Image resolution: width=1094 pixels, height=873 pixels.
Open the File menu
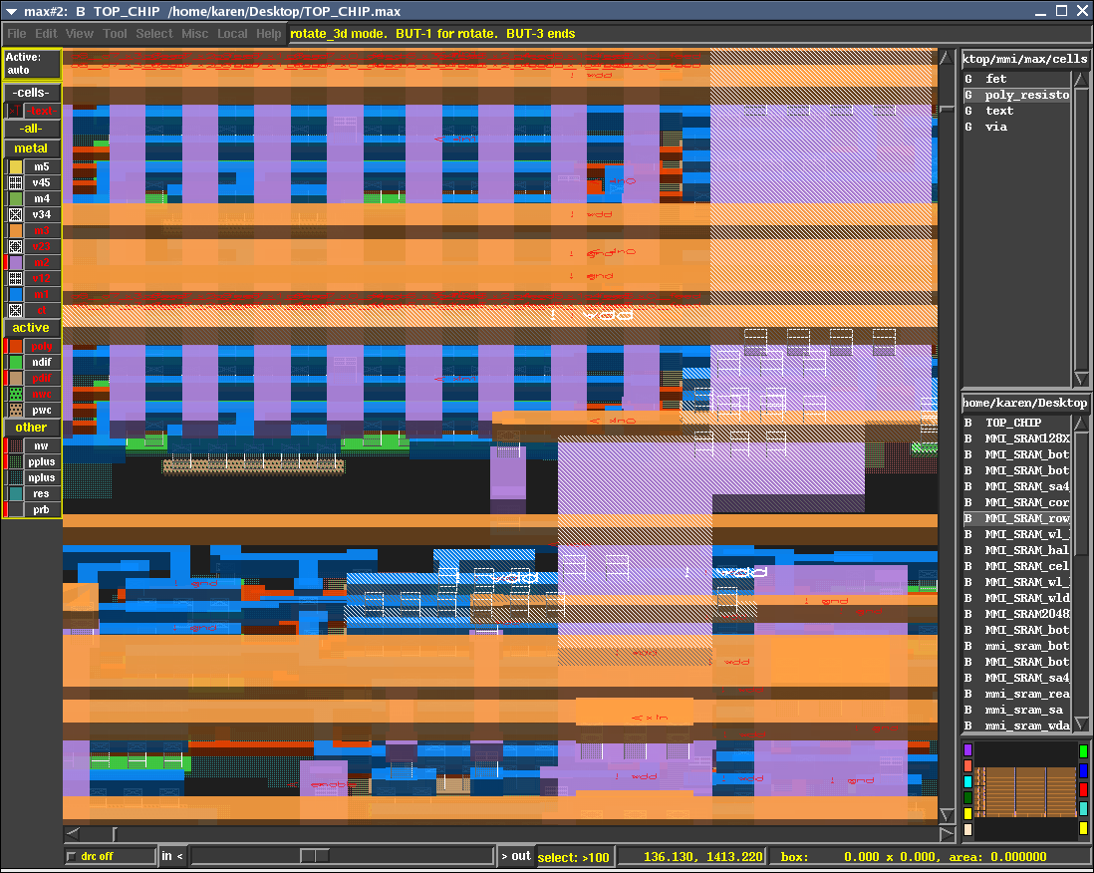click(x=17, y=34)
